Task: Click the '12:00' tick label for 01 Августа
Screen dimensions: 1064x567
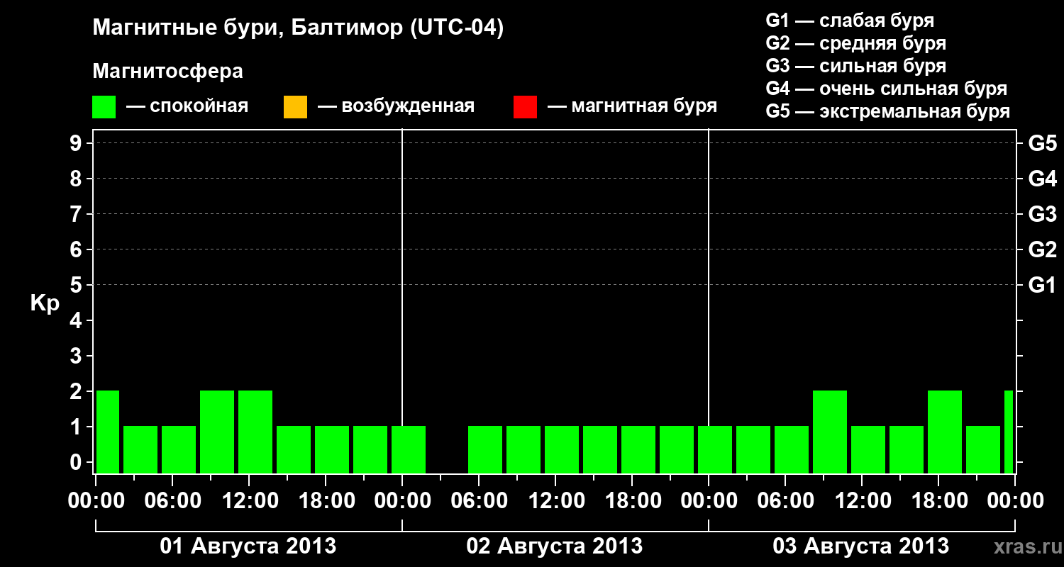Action: [x=249, y=500]
